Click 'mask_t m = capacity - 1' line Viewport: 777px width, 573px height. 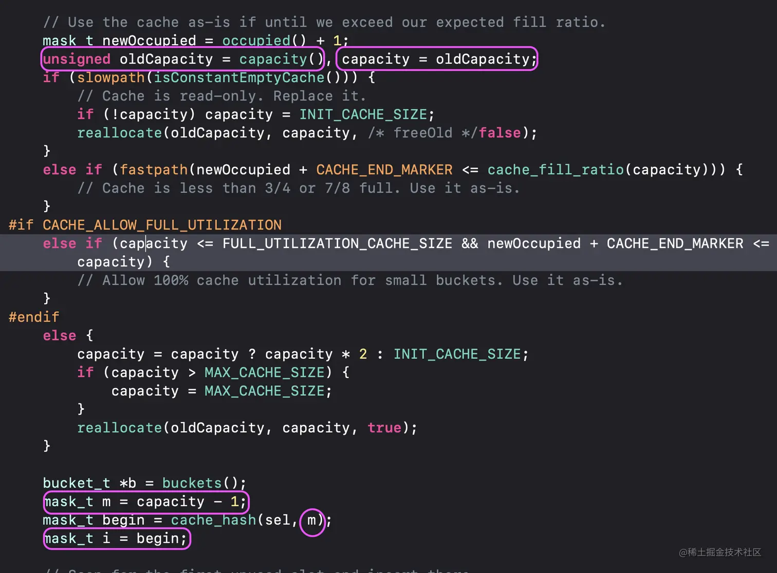coord(145,502)
